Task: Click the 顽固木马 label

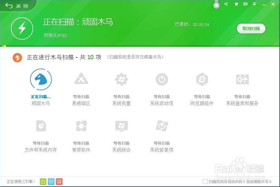Action: (41, 103)
